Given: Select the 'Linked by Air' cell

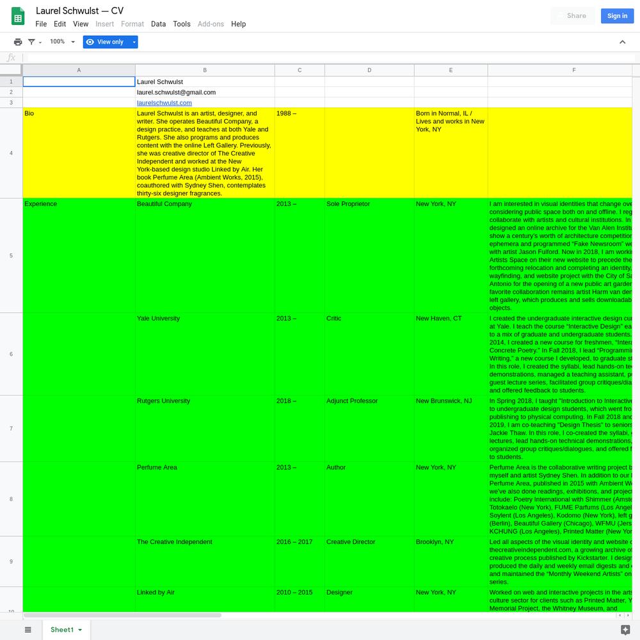Looking at the screenshot, I should 205,599.
